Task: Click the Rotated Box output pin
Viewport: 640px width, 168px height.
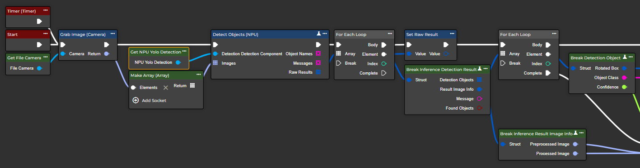Action: [x=625, y=68]
